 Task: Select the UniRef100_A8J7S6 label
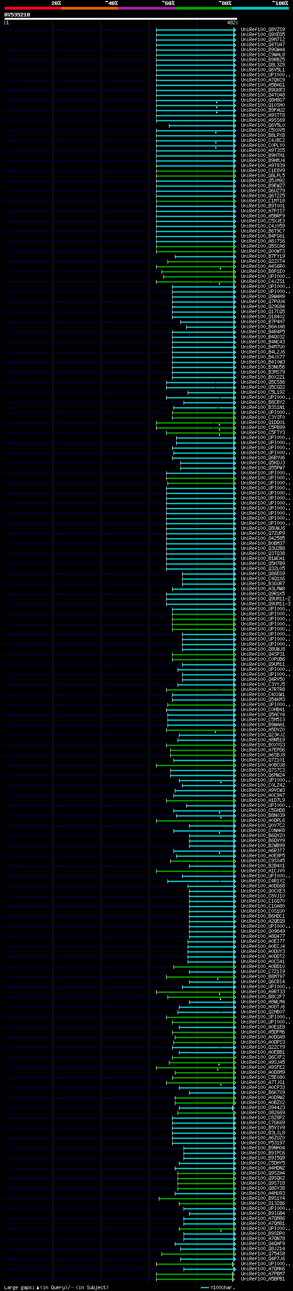click(x=263, y=241)
